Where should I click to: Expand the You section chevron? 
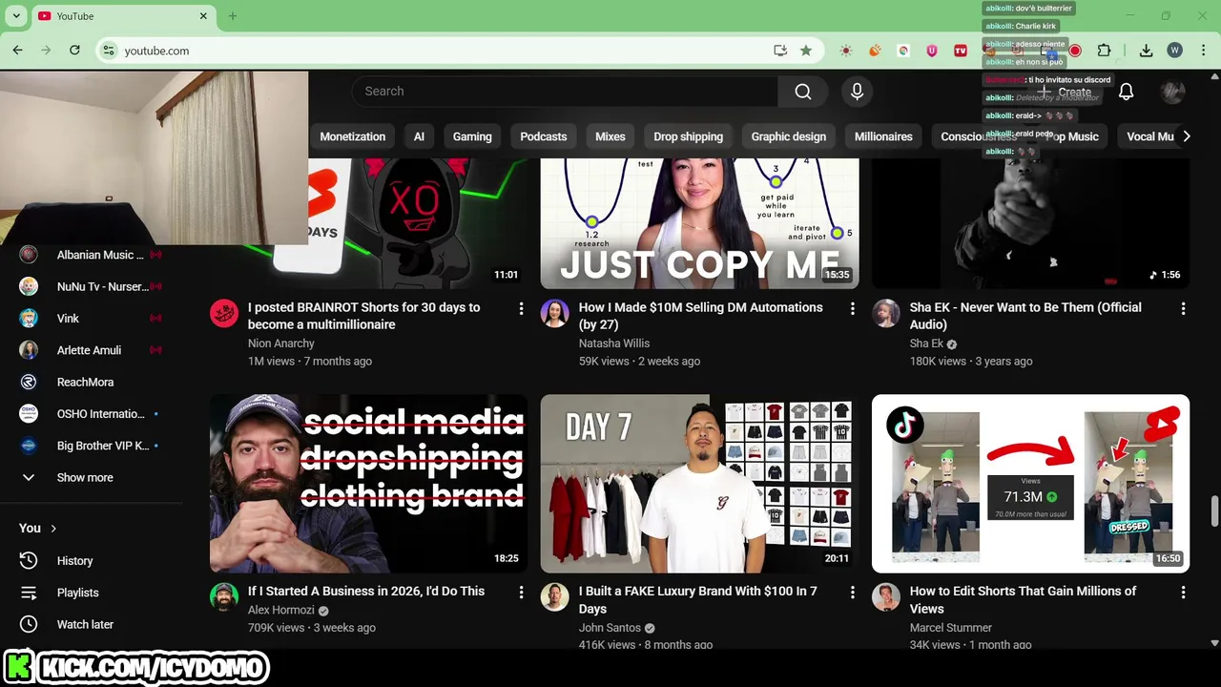pyautogui.click(x=53, y=529)
